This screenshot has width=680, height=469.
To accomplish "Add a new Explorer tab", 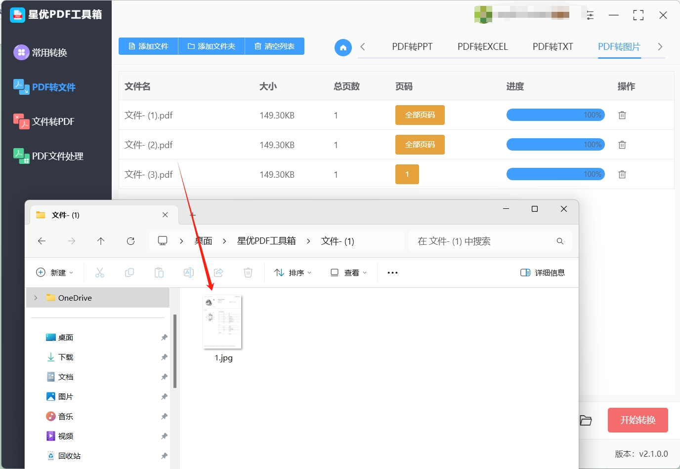I will coord(193,215).
